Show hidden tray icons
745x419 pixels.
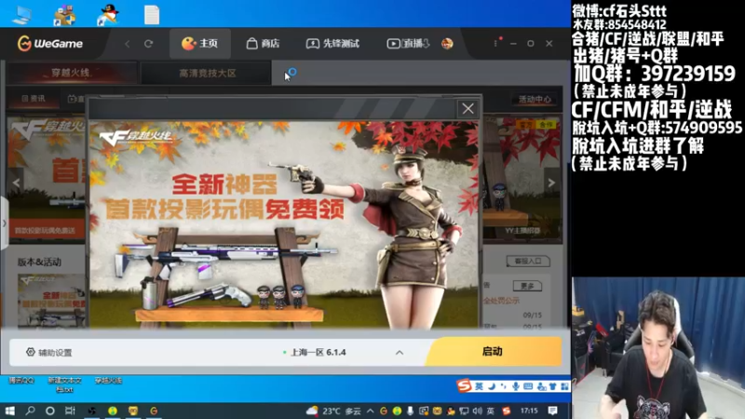coord(370,411)
